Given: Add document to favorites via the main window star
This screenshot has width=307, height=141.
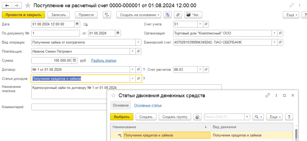Looking at the screenshot, I should click(x=28, y=6).
